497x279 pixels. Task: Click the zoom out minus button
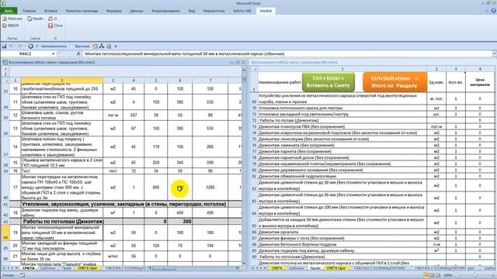(457, 276)
